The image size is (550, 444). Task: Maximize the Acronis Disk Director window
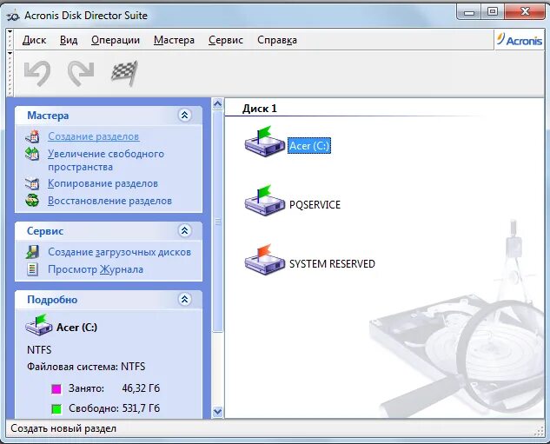point(492,12)
